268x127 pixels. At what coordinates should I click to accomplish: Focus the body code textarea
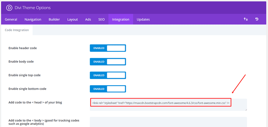pos(168,122)
